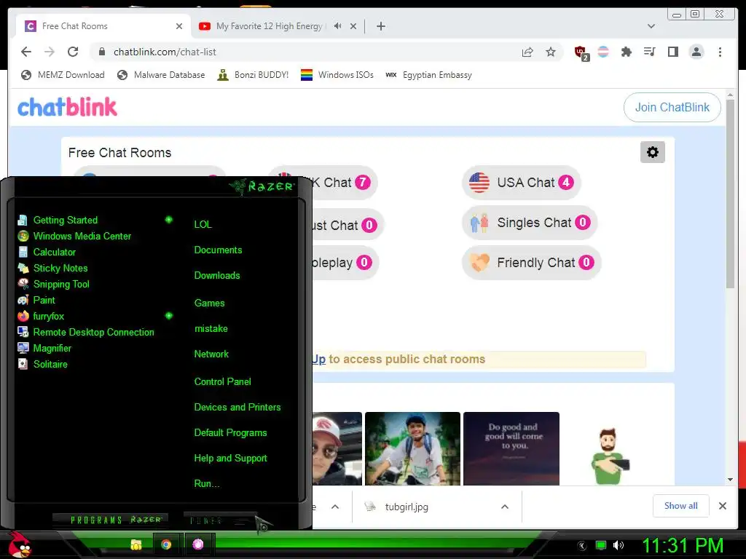
Task: Click the Power button in start menu
Action: 219,520
